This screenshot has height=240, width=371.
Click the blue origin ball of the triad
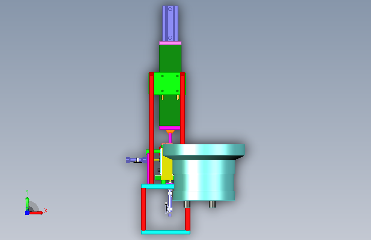(x=27, y=213)
